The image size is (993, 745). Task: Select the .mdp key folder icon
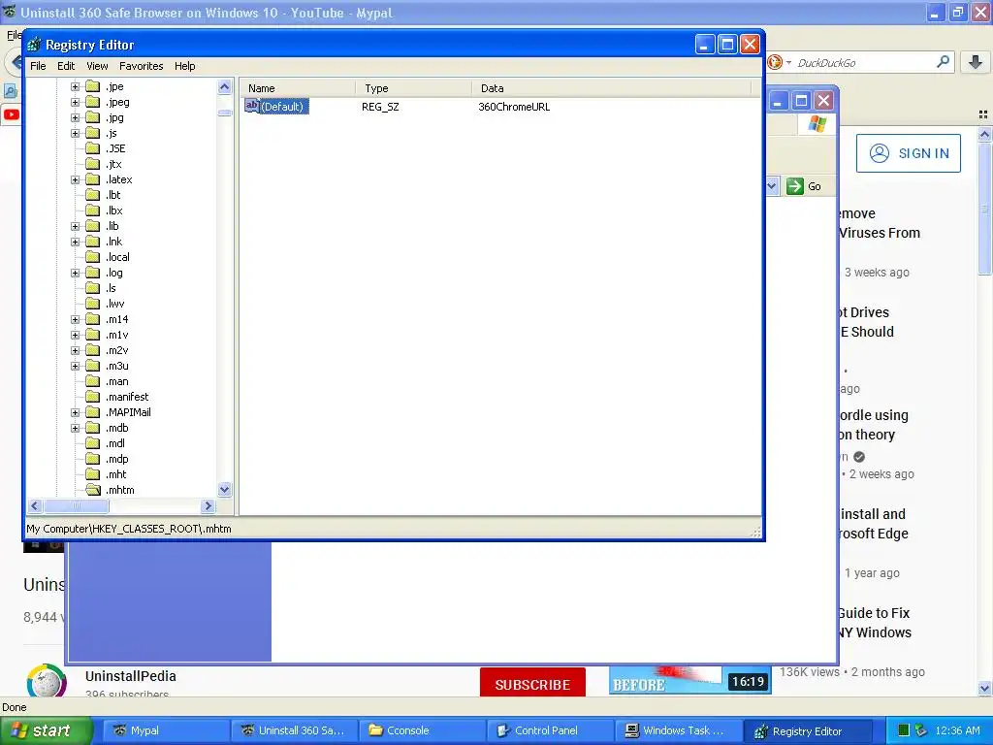click(93, 459)
